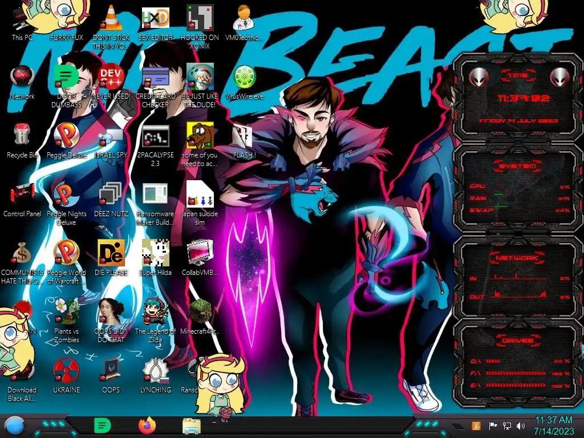Open Ransomware Maker Build shortcut
The width and height of the screenshot is (584, 438).
point(156,204)
